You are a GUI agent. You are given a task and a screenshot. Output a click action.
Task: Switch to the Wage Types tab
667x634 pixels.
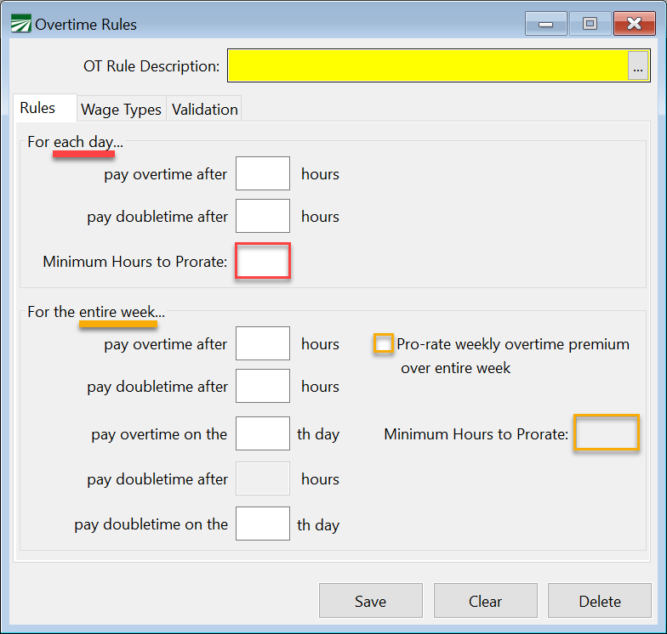coord(121,110)
